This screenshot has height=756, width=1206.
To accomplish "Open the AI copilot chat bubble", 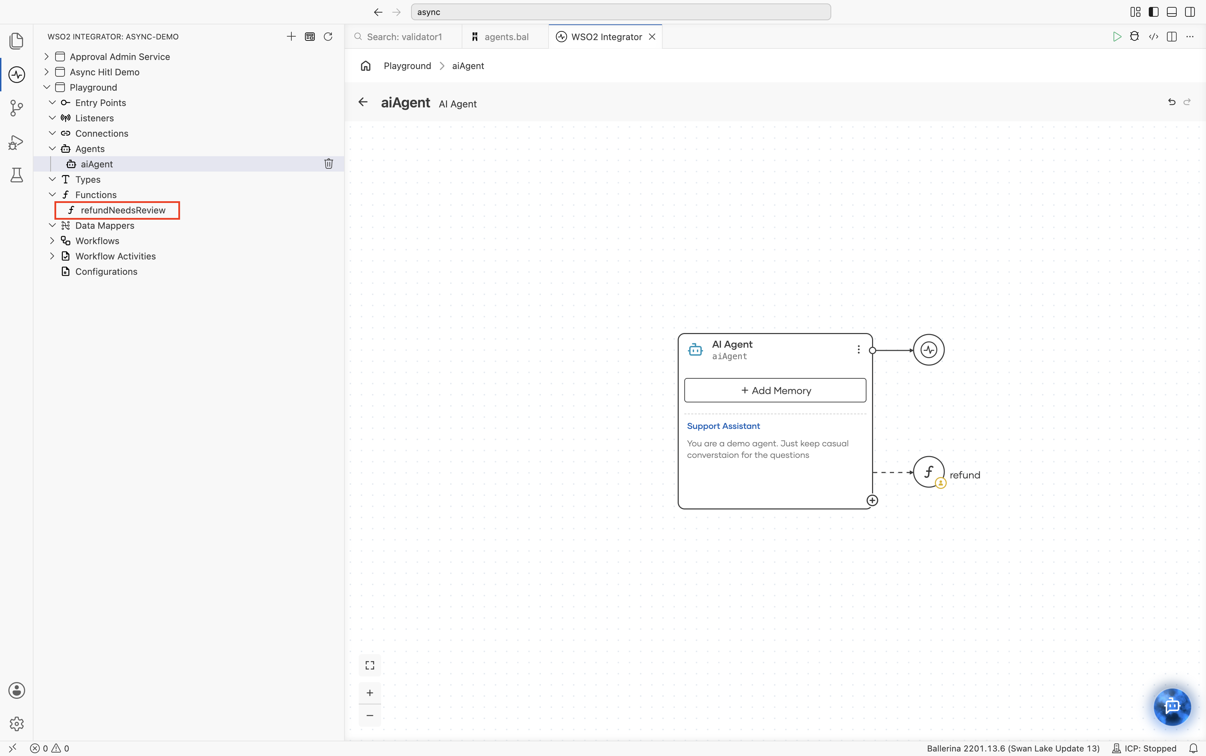I will click(1172, 706).
